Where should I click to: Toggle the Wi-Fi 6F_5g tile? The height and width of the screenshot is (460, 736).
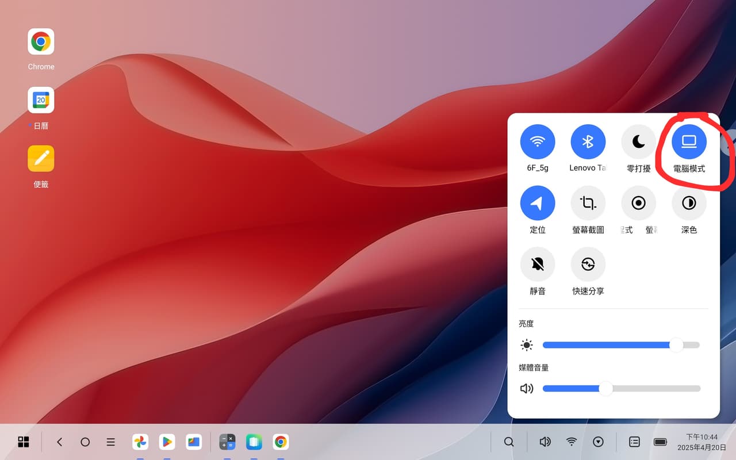538,141
